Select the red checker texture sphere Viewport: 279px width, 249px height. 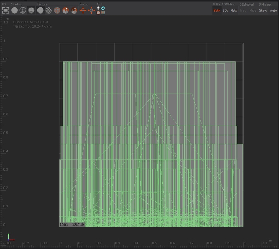[x=57, y=10]
